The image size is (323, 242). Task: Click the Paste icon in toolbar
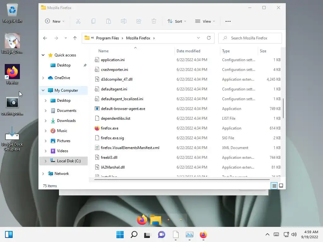coord(109,21)
